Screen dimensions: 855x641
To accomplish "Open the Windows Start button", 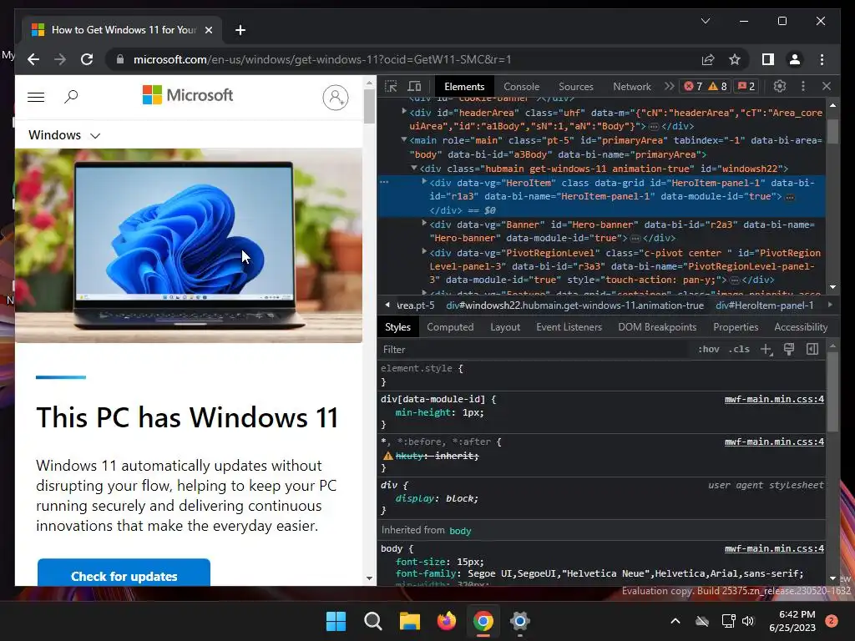I will click(336, 621).
